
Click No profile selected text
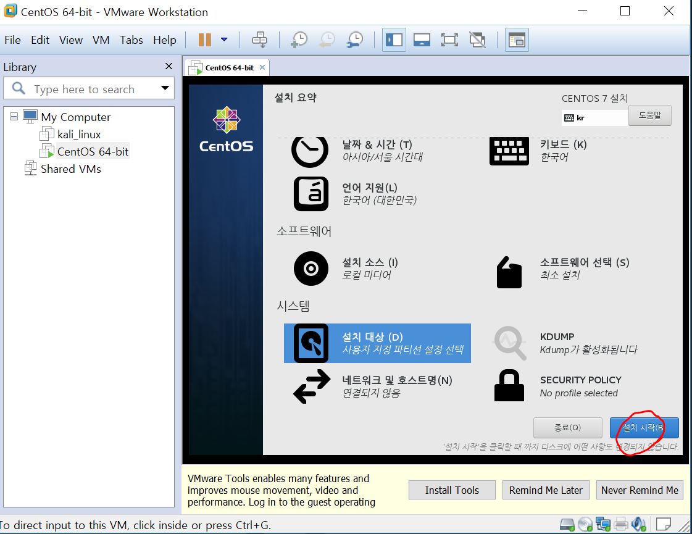pos(578,393)
